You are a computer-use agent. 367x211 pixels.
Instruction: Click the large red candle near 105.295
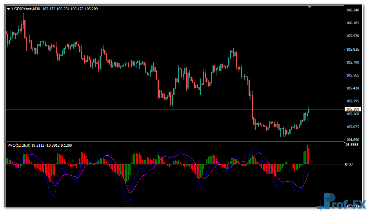(252, 105)
